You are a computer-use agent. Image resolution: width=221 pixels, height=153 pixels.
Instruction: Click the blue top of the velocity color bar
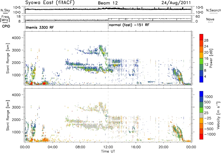(x=201, y=94)
